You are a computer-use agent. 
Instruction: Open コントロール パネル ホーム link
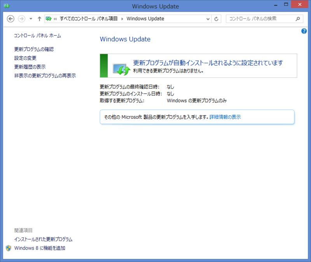click(x=37, y=36)
